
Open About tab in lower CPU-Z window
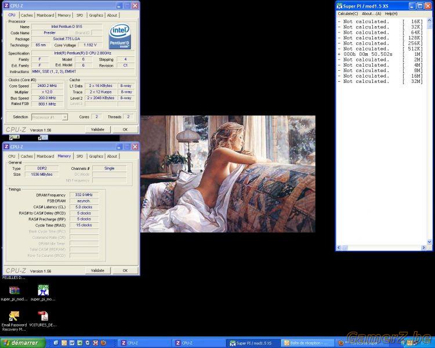112,156
